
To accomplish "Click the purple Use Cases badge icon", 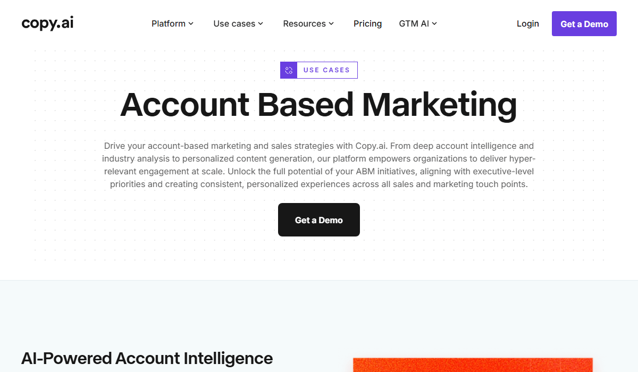I will point(289,70).
